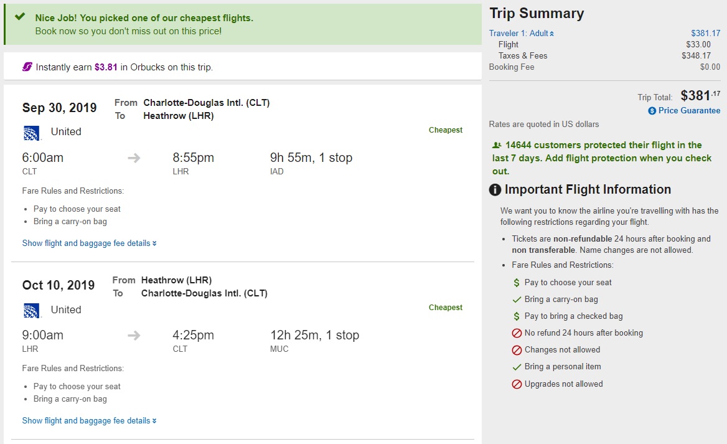Click the flight protection customers icon

point(497,145)
